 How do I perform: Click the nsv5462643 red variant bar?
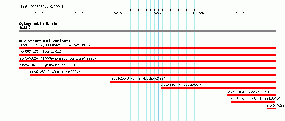click(193, 82)
